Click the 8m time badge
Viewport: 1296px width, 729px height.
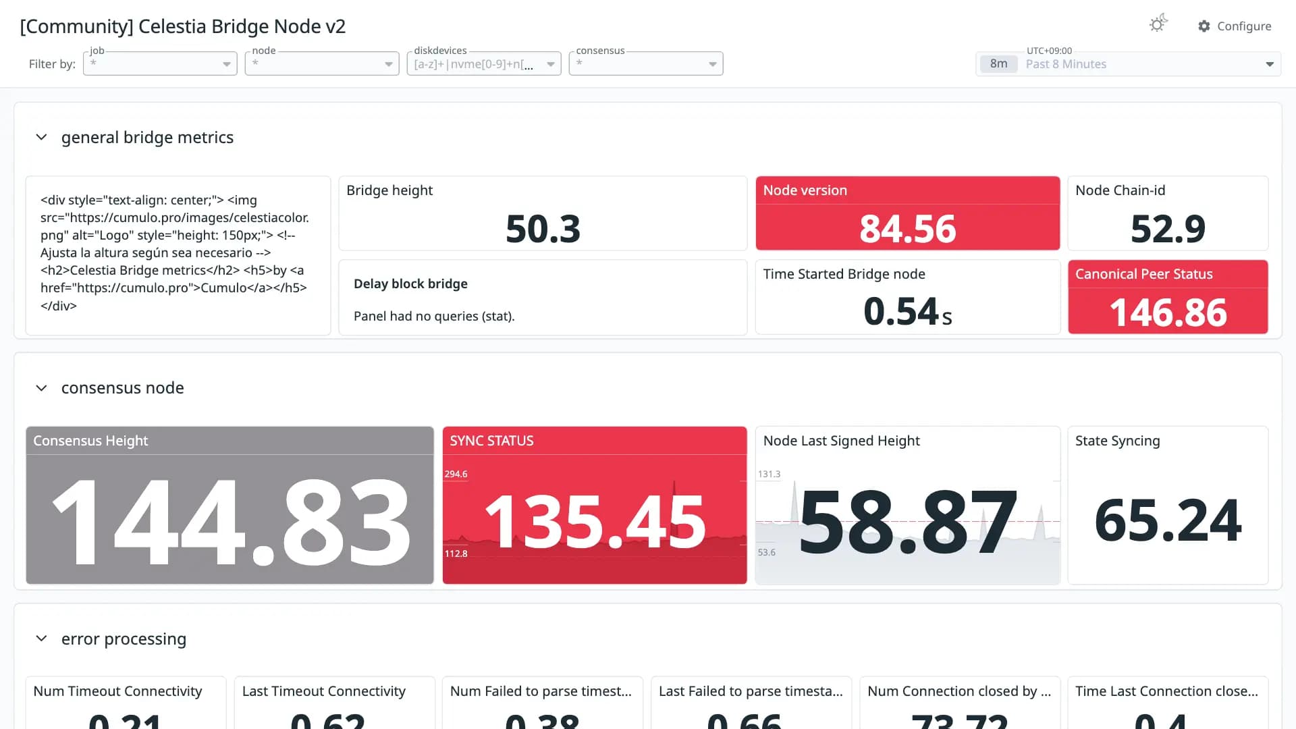tap(998, 64)
